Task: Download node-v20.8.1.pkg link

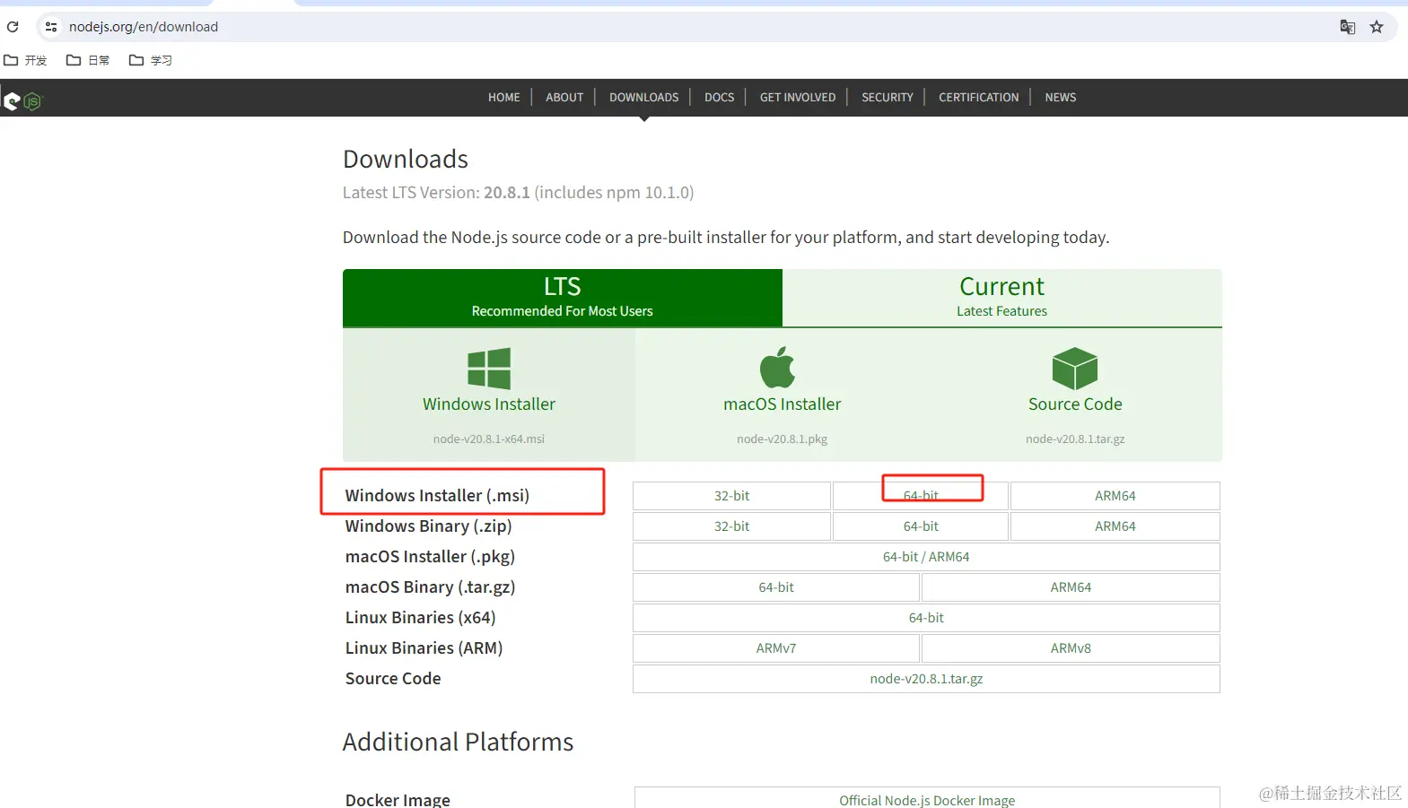Action: (783, 439)
